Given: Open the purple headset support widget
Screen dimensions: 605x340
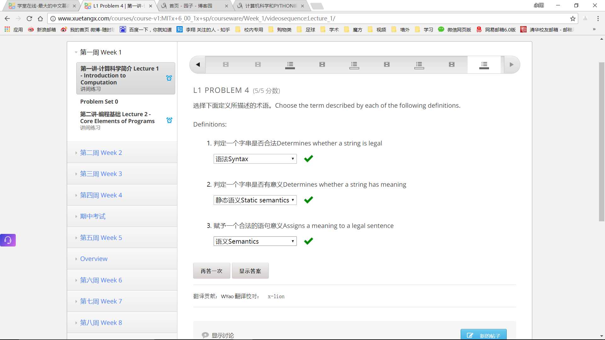Looking at the screenshot, I should (8, 240).
